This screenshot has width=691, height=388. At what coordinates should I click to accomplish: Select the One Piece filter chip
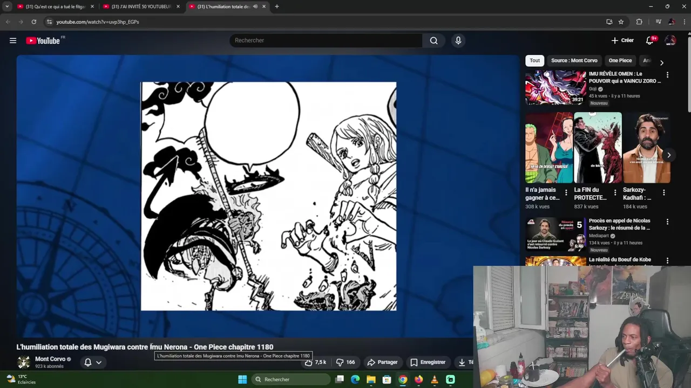pyautogui.click(x=620, y=60)
